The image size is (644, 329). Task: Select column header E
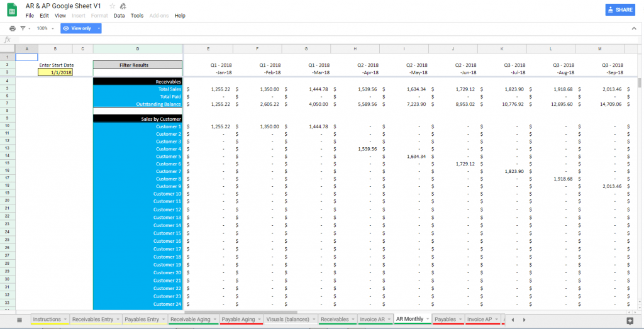click(208, 49)
